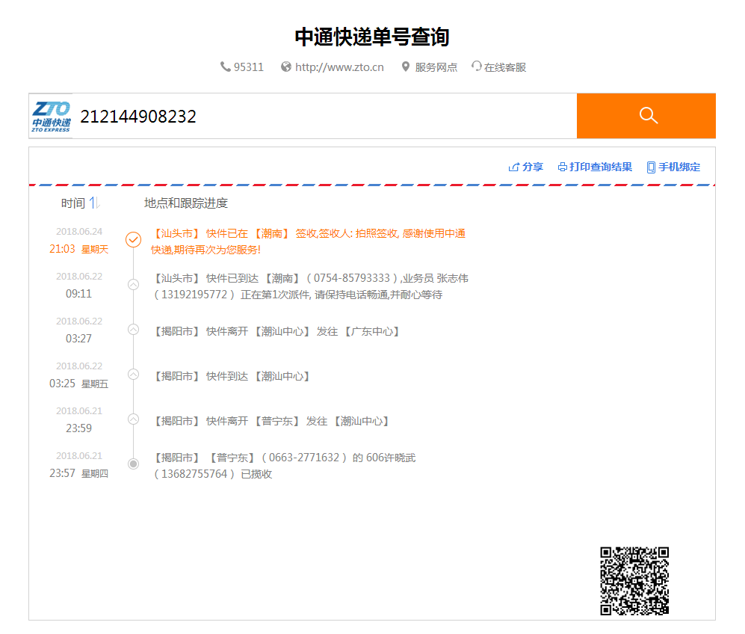Click the phone icon next to 95311
Image resolution: width=745 pixels, height=634 pixels.
tap(225, 67)
